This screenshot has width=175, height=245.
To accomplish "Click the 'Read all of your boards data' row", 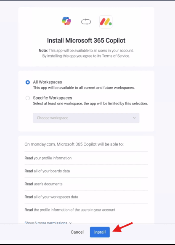I will tap(86, 171).
